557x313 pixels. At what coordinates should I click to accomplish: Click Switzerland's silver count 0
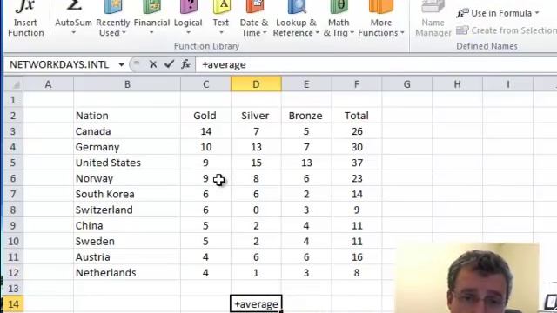256,210
